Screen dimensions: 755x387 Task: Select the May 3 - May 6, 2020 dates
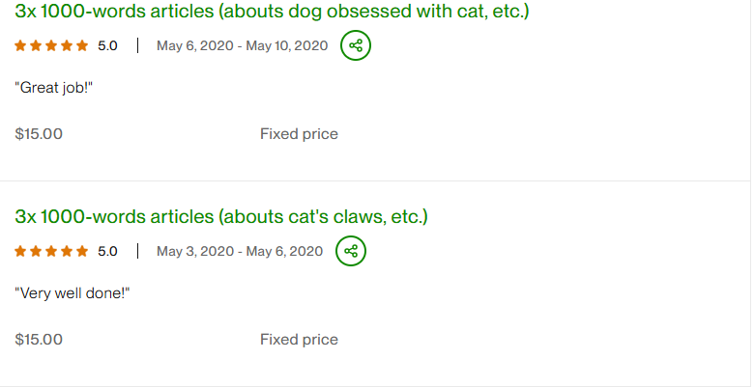coord(240,252)
